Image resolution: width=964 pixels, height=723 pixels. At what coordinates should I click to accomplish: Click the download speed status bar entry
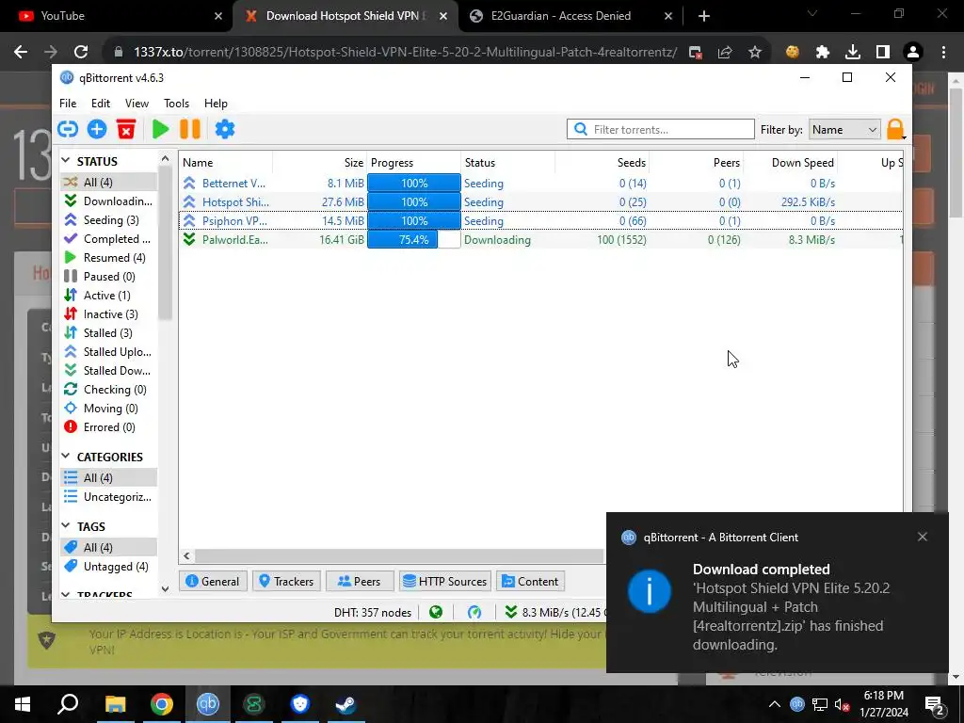pos(554,612)
